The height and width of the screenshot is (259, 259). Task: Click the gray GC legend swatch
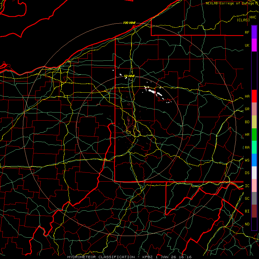[254, 198]
